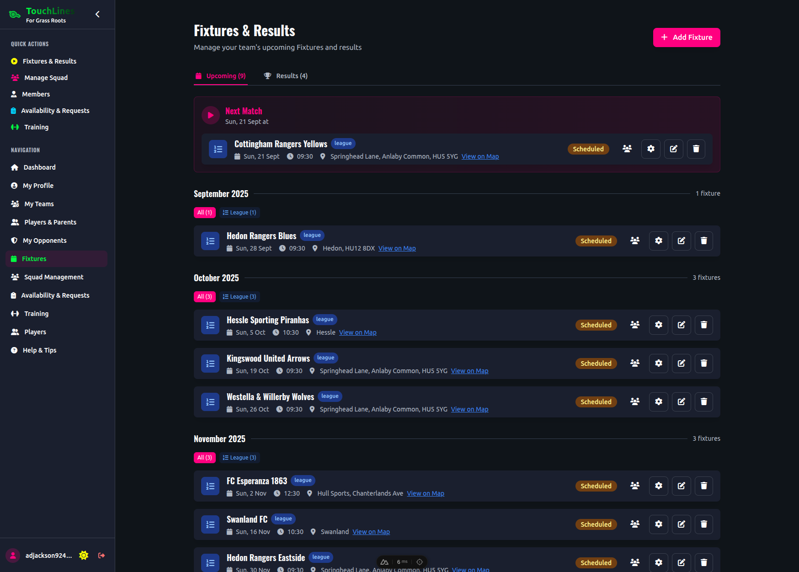Delete the FC Esperanza 1863 fixture
The height and width of the screenshot is (572, 799).
(x=703, y=486)
